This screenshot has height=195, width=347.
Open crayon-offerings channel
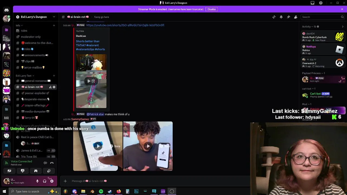click(x=36, y=105)
